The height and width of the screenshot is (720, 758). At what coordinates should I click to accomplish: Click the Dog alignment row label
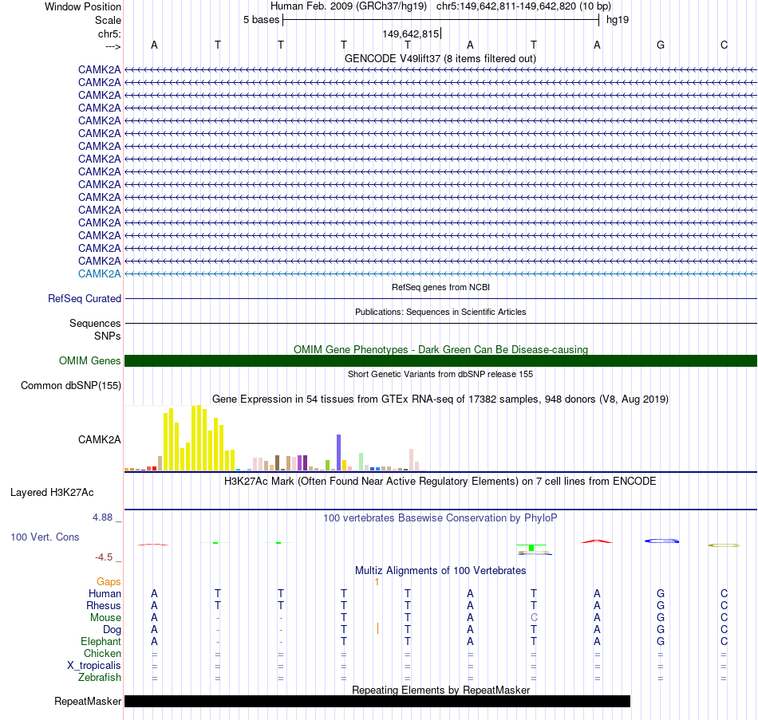112,630
